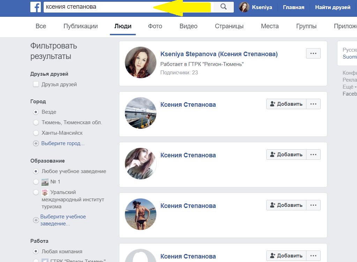Switch to the Группы tab
This screenshot has width=357, height=262.
[x=306, y=26]
